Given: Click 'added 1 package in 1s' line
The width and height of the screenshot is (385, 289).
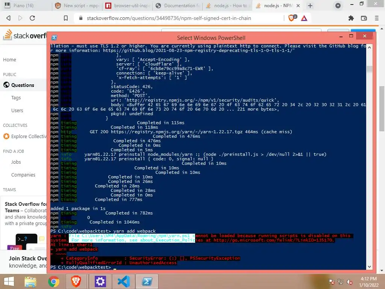Looking at the screenshot, I should tap(78, 208).
